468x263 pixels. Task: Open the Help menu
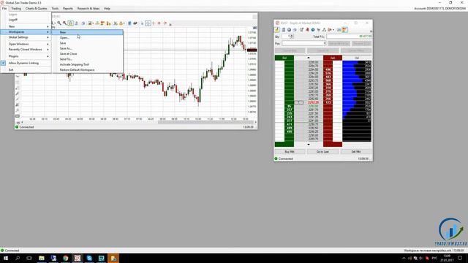(x=107, y=9)
